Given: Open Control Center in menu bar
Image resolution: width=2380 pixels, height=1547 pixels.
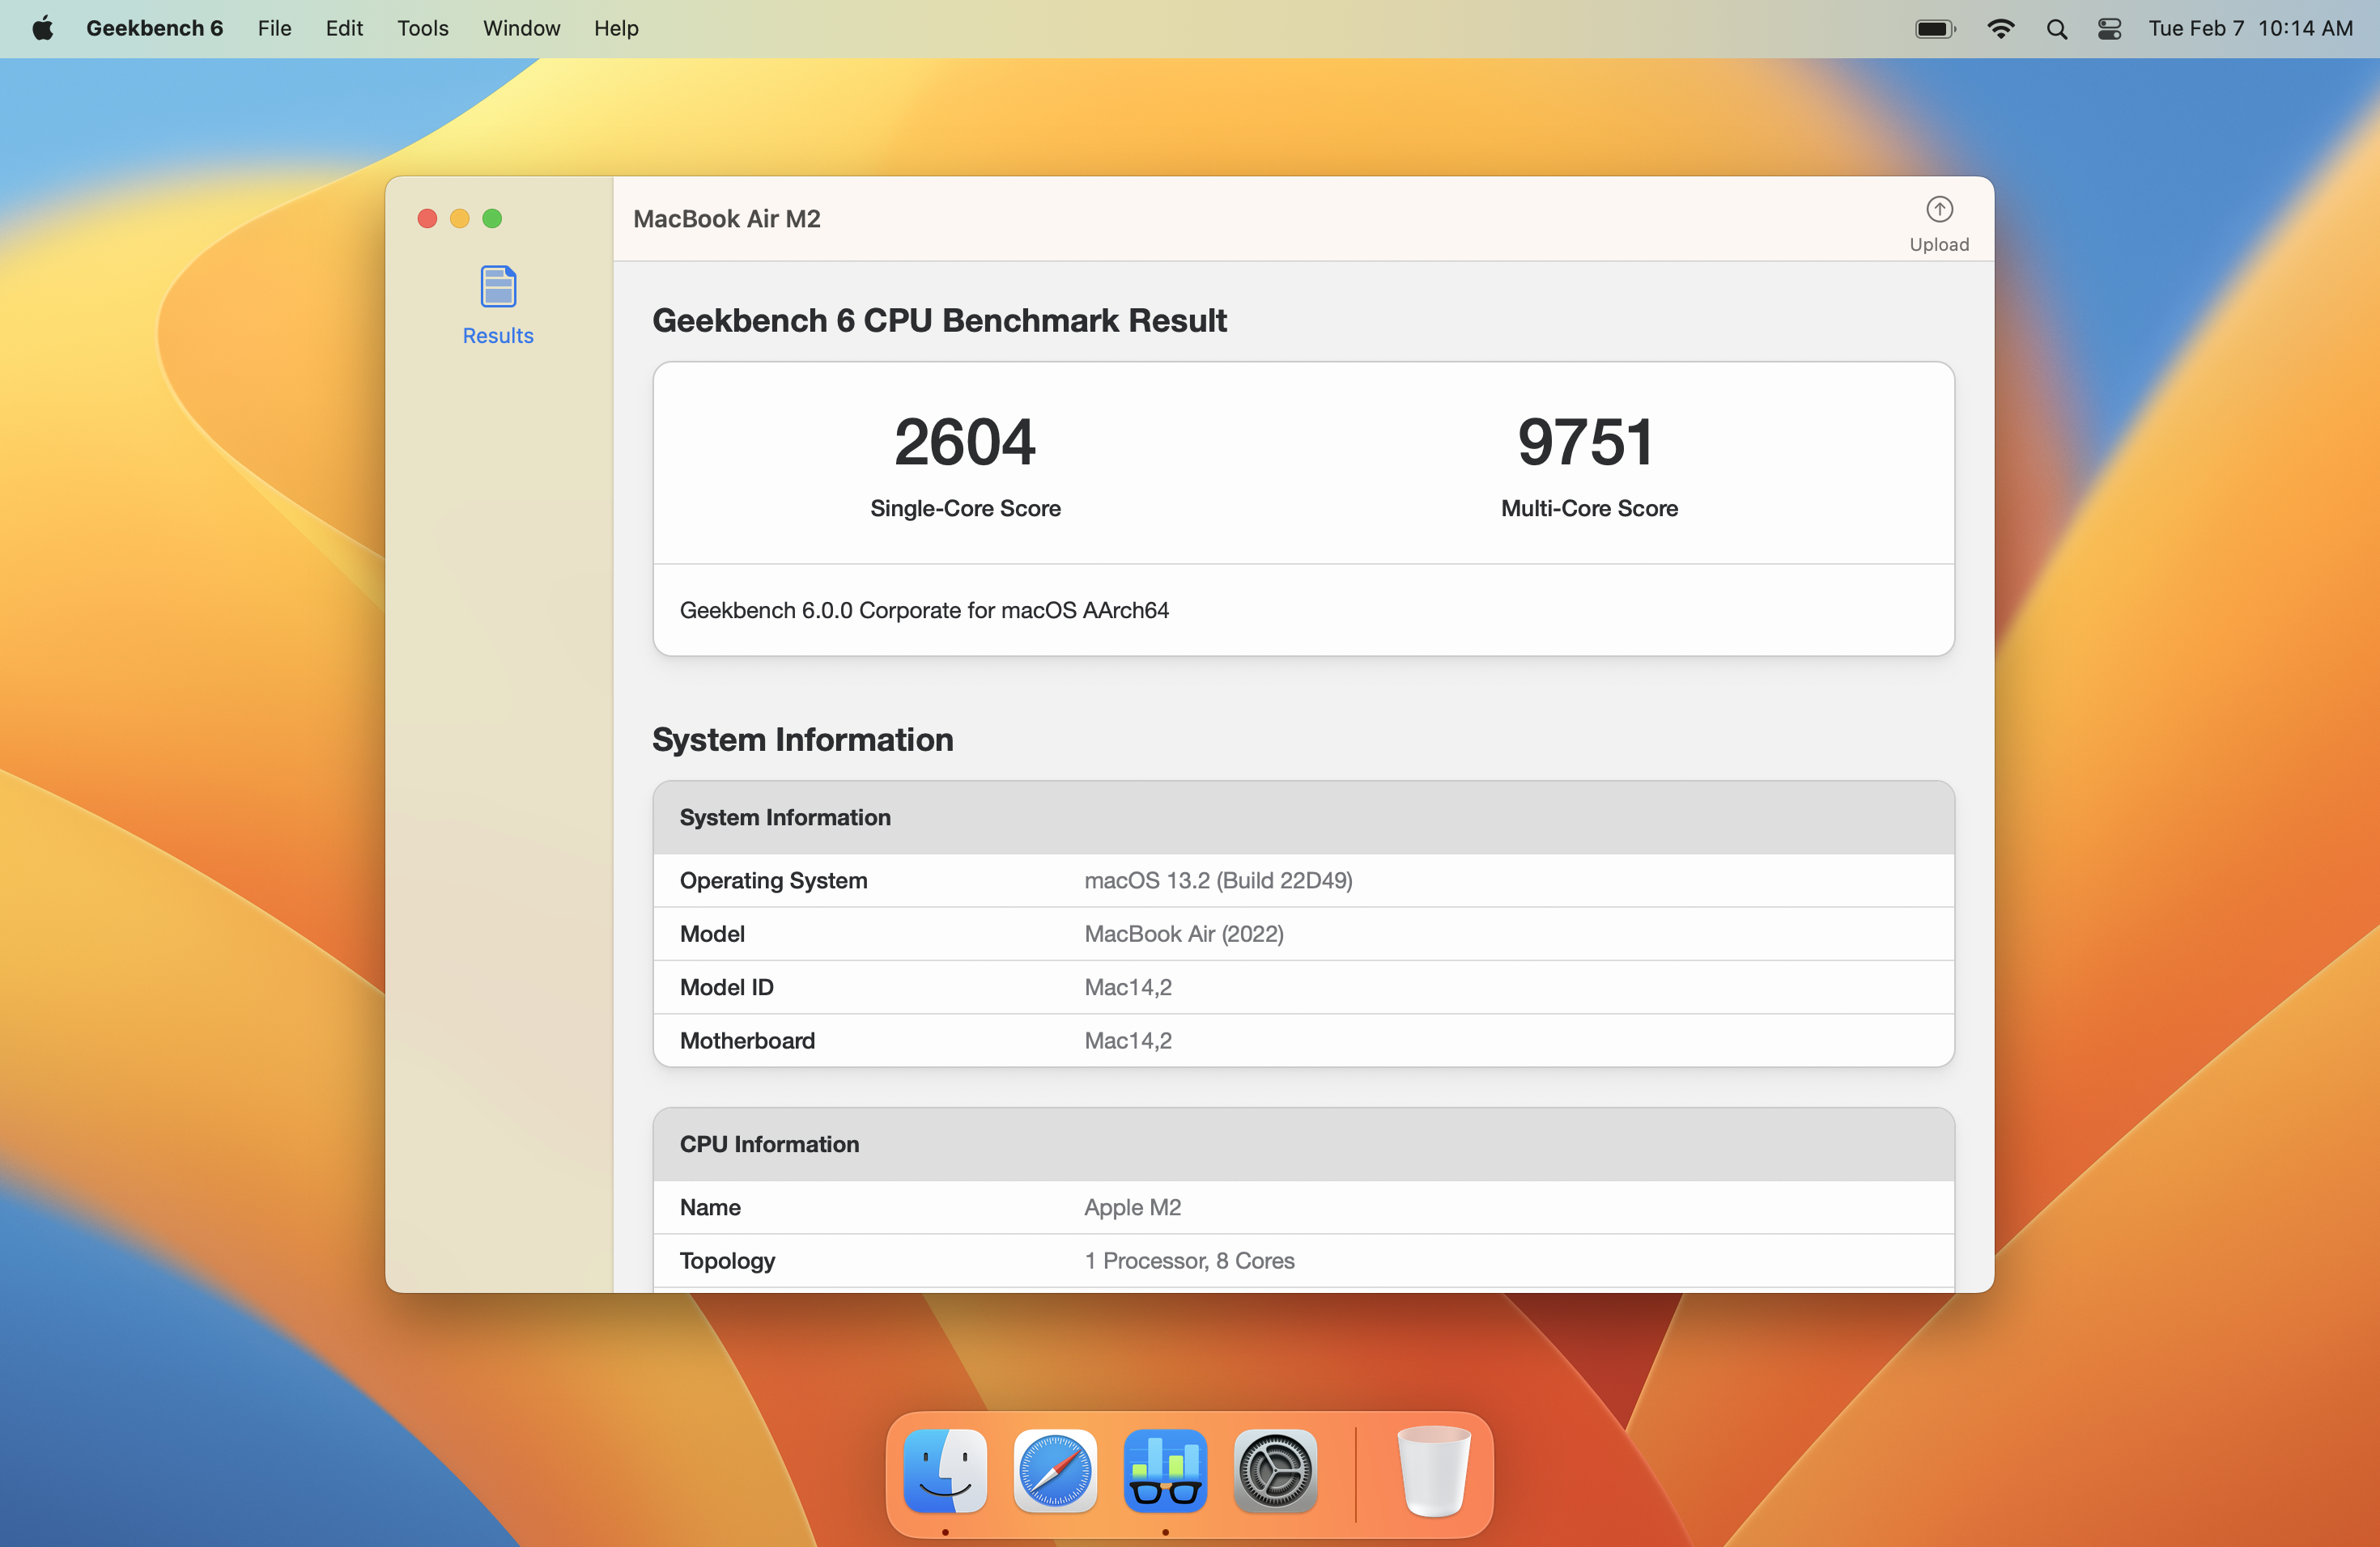Looking at the screenshot, I should point(2109,28).
